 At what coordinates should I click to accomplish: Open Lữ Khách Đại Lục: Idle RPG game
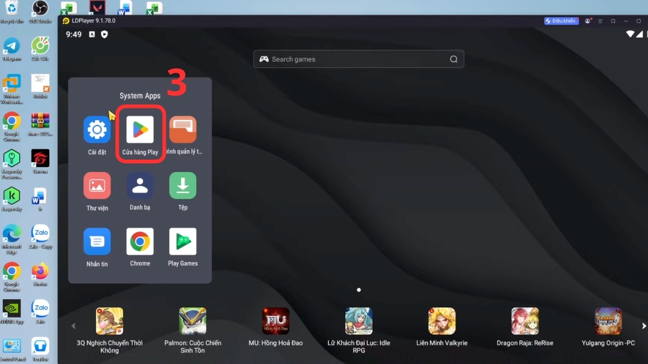click(x=359, y=321)
